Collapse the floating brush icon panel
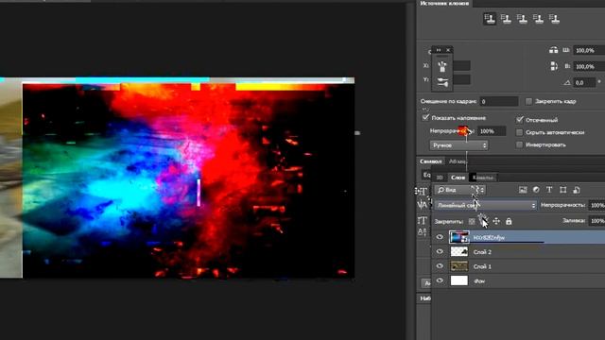Viewport: 605px width, 340px height. click(x=439, y=50)
